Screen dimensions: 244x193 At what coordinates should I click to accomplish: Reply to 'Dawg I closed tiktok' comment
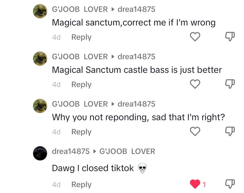(x=81, y=185)
